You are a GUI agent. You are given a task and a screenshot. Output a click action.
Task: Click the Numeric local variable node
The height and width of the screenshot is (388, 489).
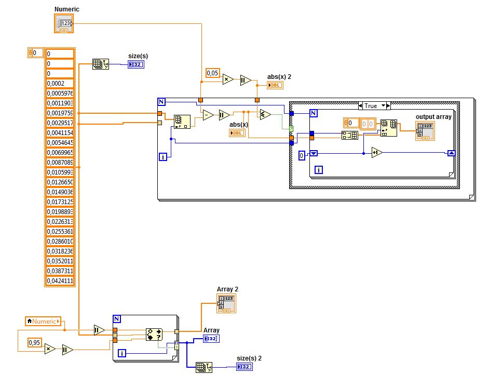(43, 321)
